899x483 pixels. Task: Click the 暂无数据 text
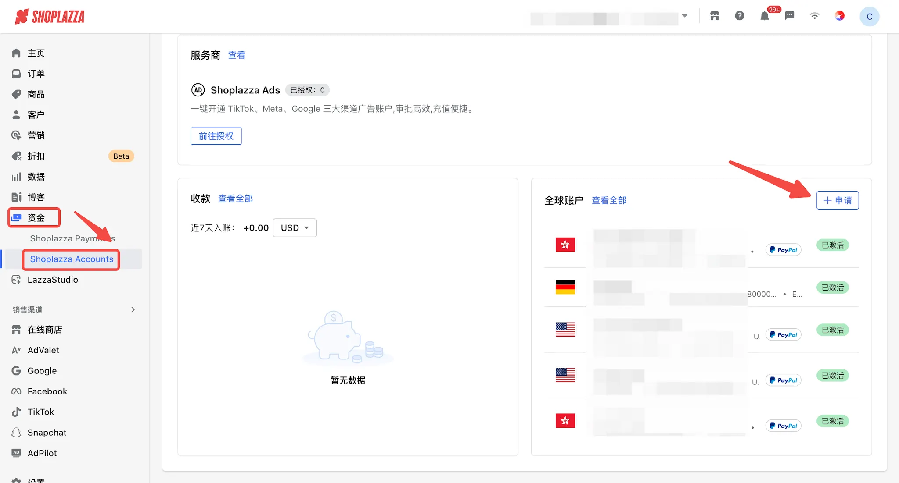[348, 380]
